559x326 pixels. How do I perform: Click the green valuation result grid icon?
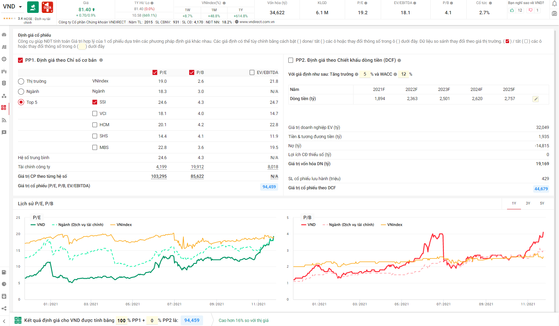18,320
